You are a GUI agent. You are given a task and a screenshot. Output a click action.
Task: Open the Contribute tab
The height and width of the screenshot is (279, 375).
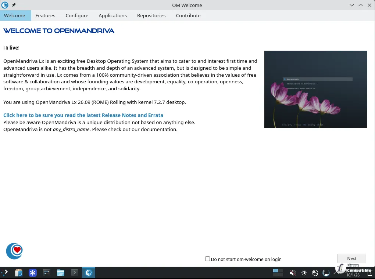[188, 15]
